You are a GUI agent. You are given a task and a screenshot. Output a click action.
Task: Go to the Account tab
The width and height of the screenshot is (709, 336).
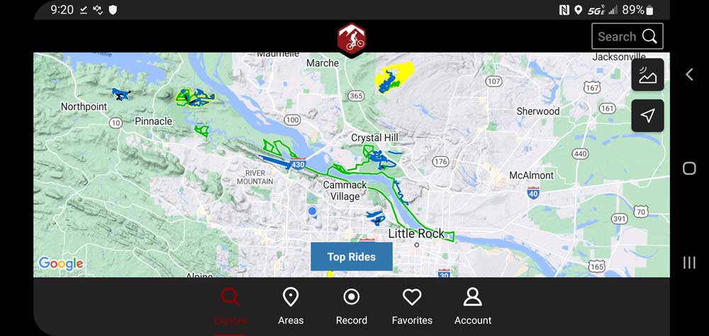pos(472,307)
